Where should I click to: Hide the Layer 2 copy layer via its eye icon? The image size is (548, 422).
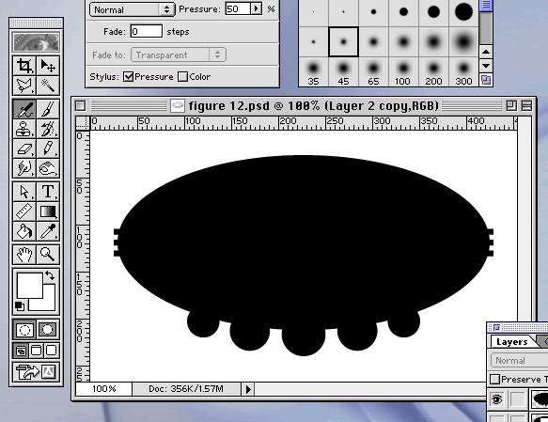tap(496, 399)
